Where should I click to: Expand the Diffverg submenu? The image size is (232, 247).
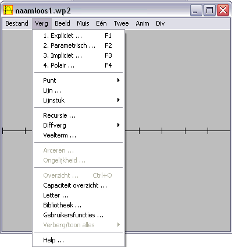78,125
